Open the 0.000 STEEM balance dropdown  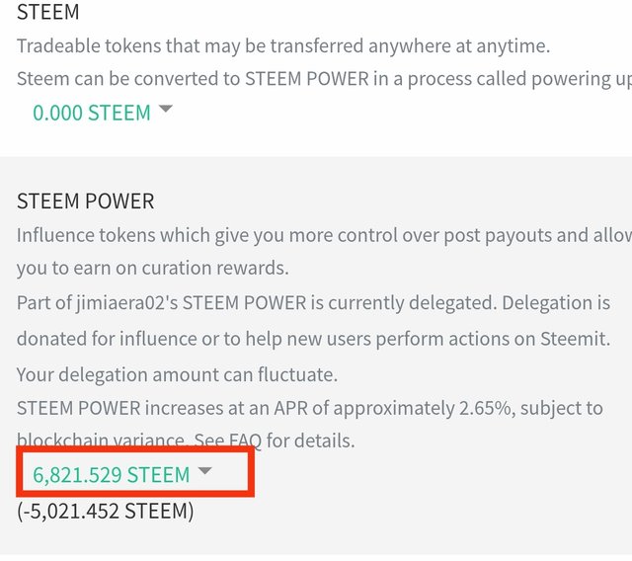pos(91,113)
